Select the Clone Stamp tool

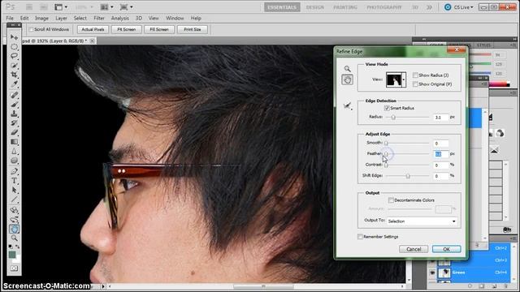(x=14, y=114)
